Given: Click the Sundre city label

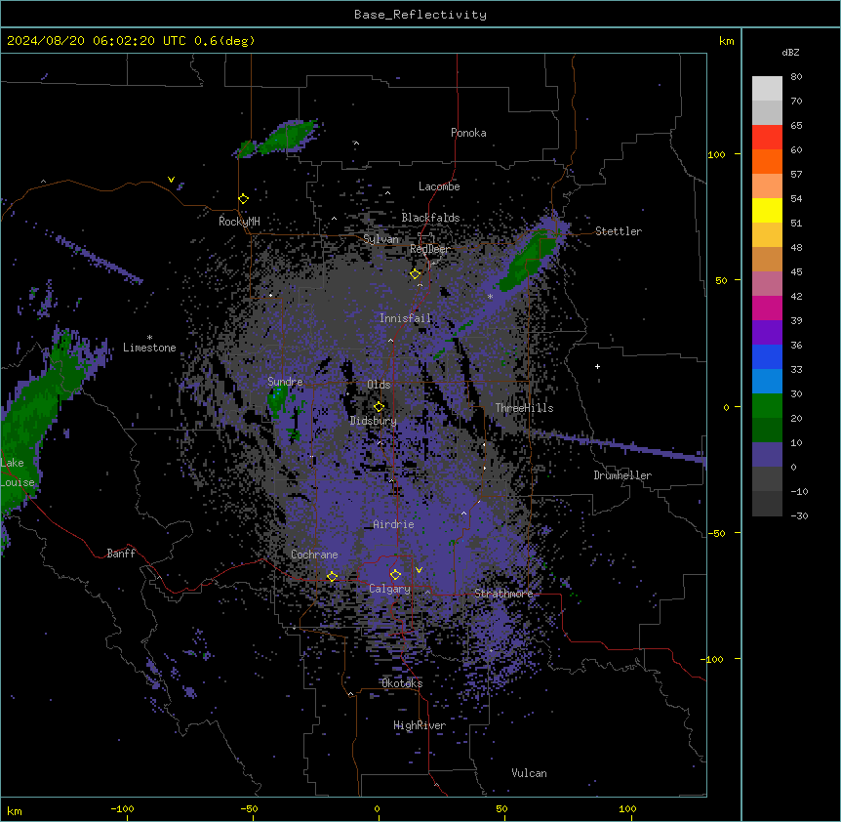Looking at the screenshot, I should (x=285, y=382).
